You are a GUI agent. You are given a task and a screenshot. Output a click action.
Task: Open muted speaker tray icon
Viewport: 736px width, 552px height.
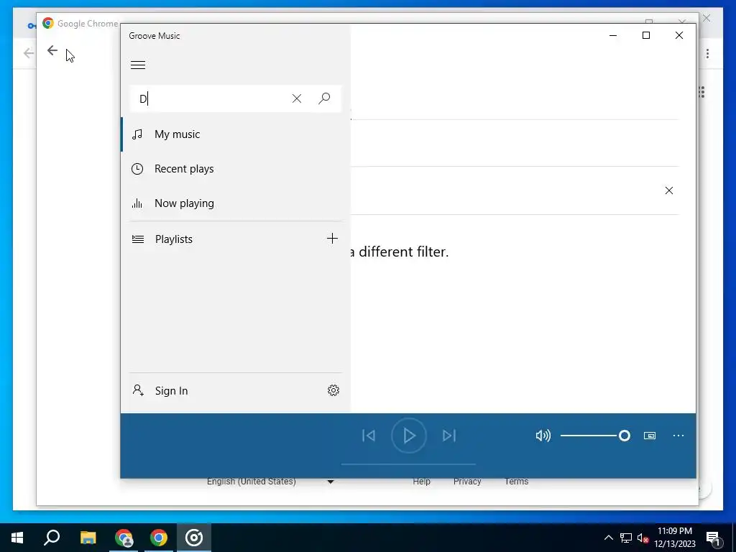point(643,538)
